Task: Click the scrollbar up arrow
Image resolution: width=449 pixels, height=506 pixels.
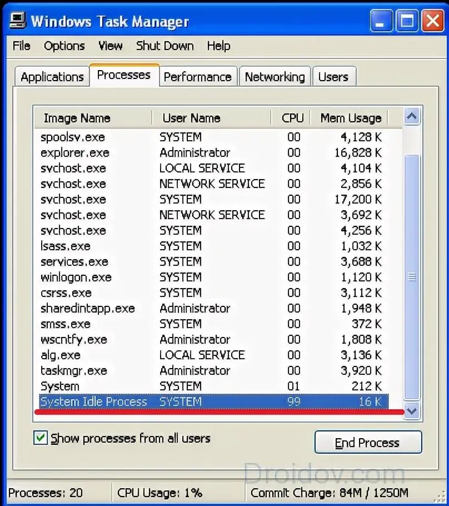Action: (412, 117)
